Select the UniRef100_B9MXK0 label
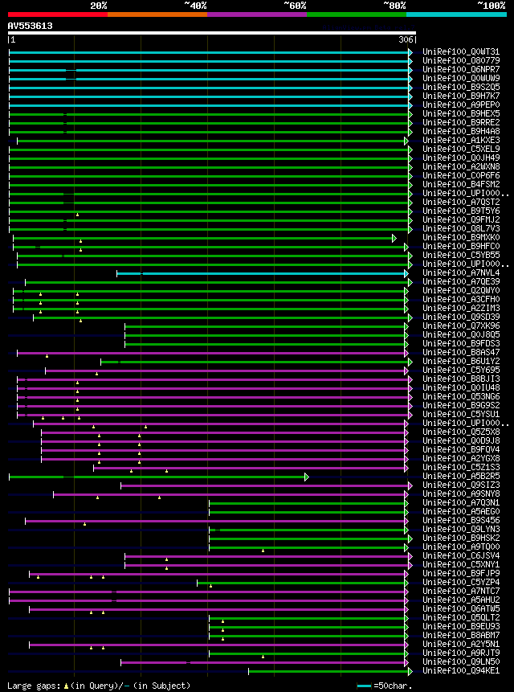The height and width of the screenshot is (692, 514). (461, 238)
